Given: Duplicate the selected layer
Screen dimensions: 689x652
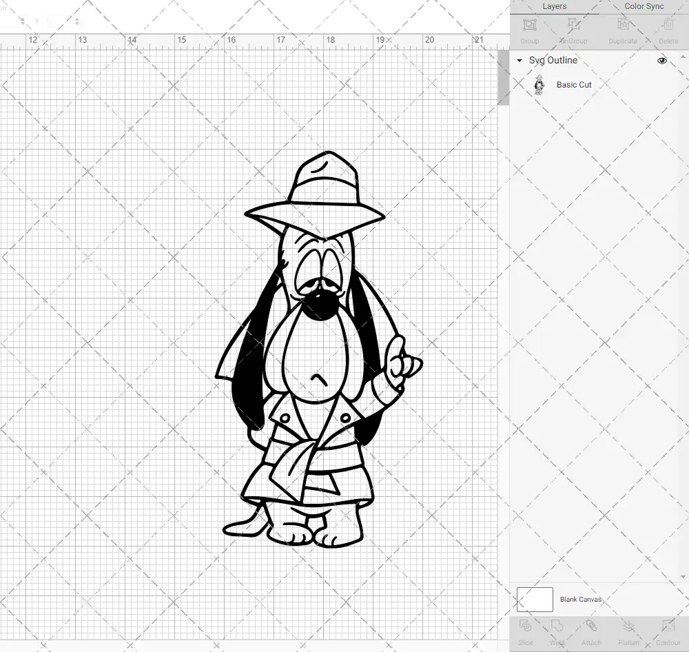Looking at the screenshot, I should click(x=622, y=30).
